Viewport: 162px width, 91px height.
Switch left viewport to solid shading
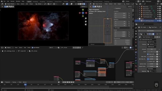point(80,4)
